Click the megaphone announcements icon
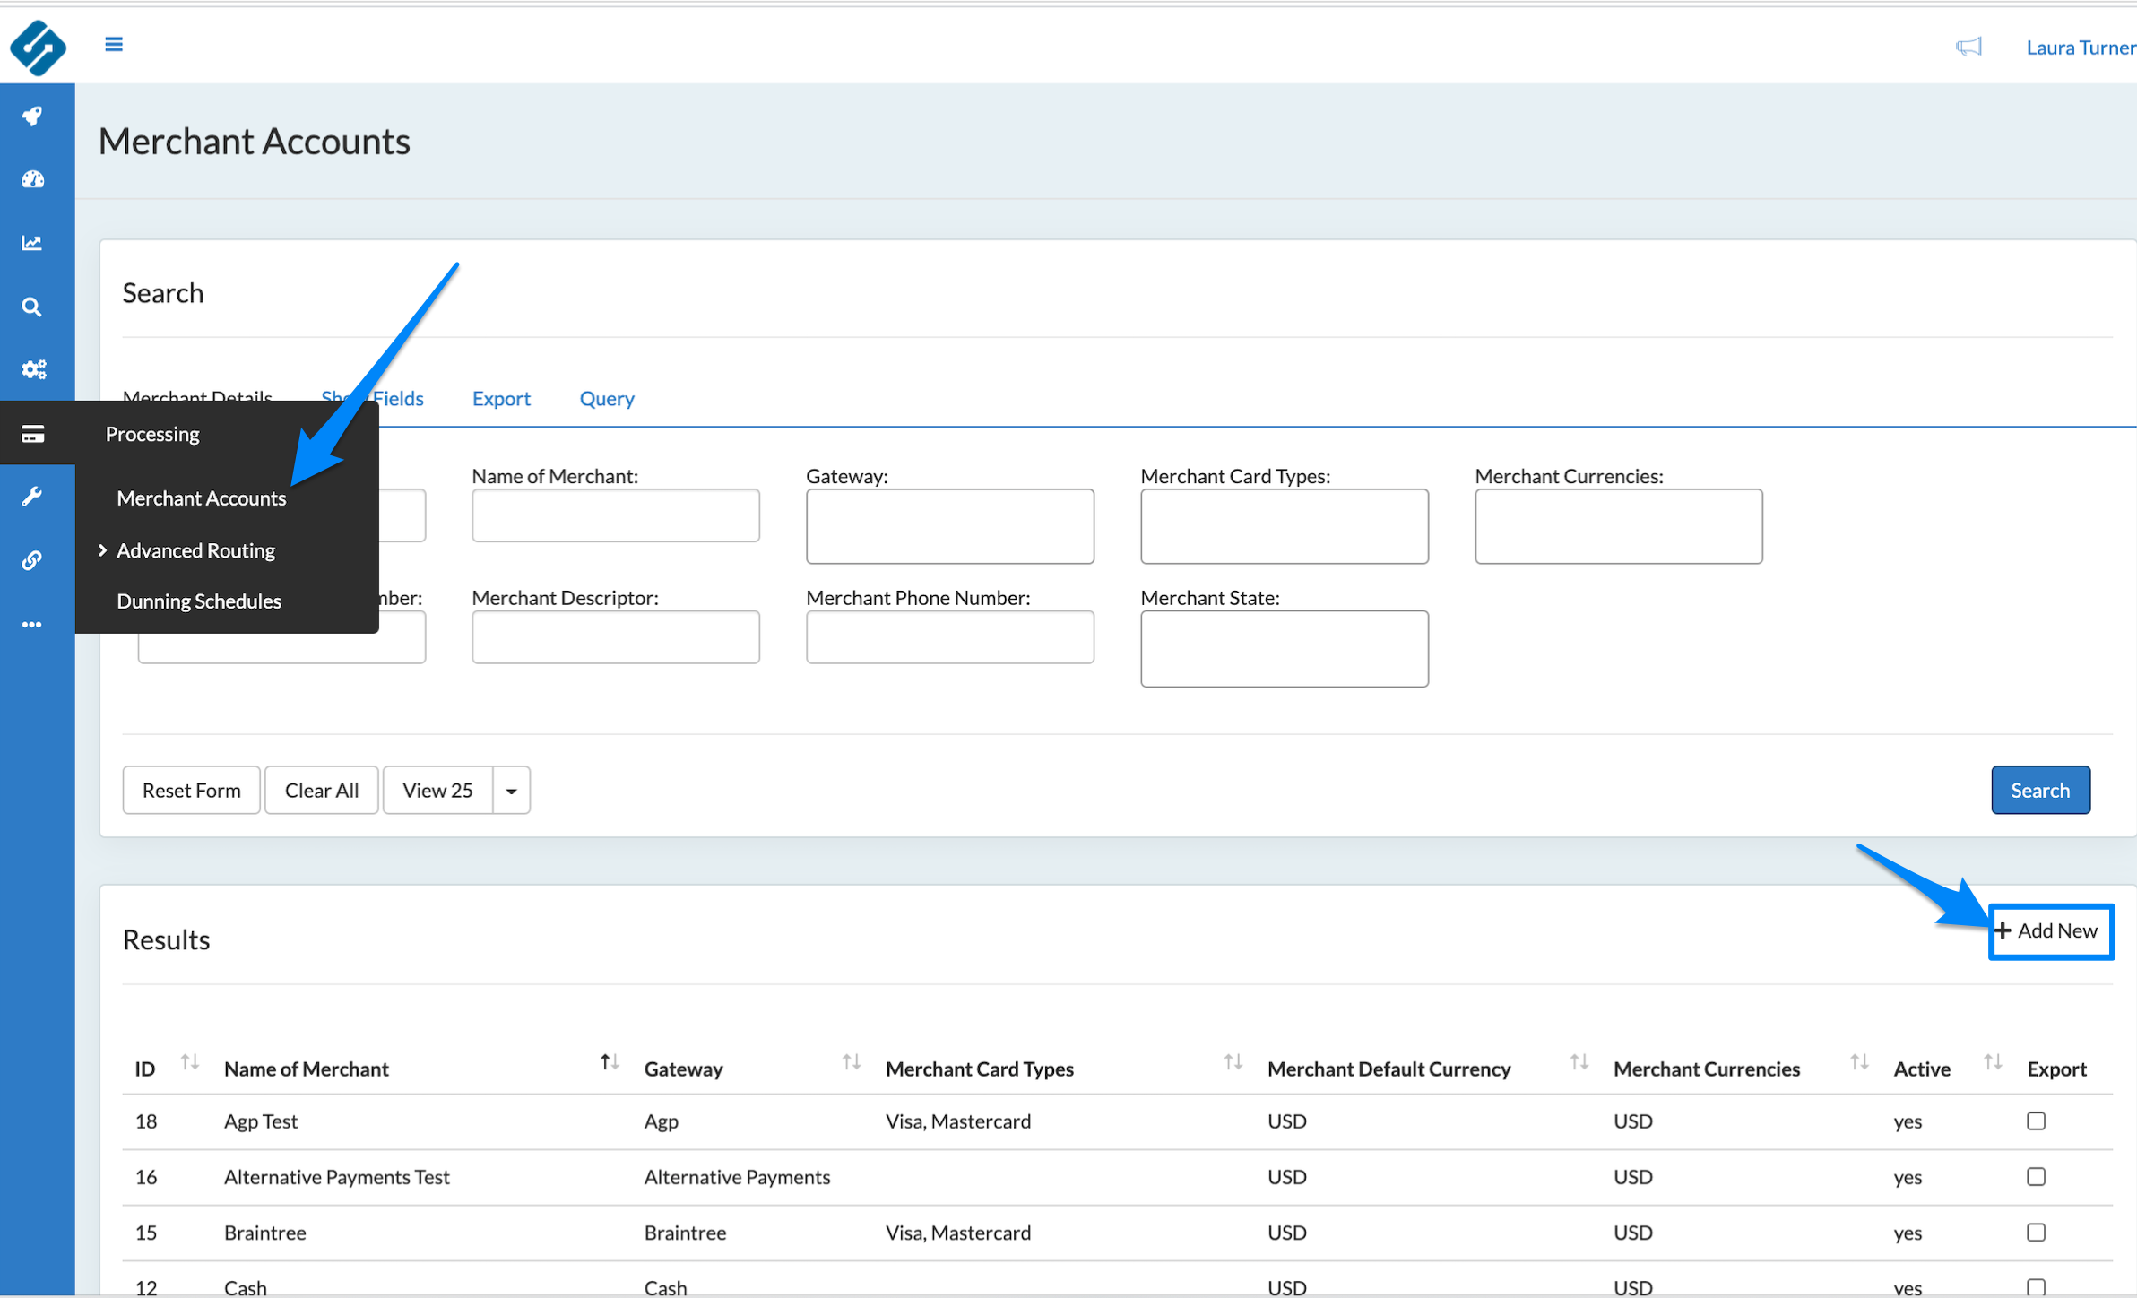 click(x=1968, y=47)
